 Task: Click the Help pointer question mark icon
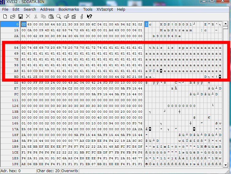(89, 16)
